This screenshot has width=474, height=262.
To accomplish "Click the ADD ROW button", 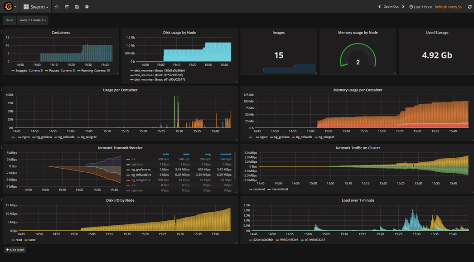I will tap(15, 250).
